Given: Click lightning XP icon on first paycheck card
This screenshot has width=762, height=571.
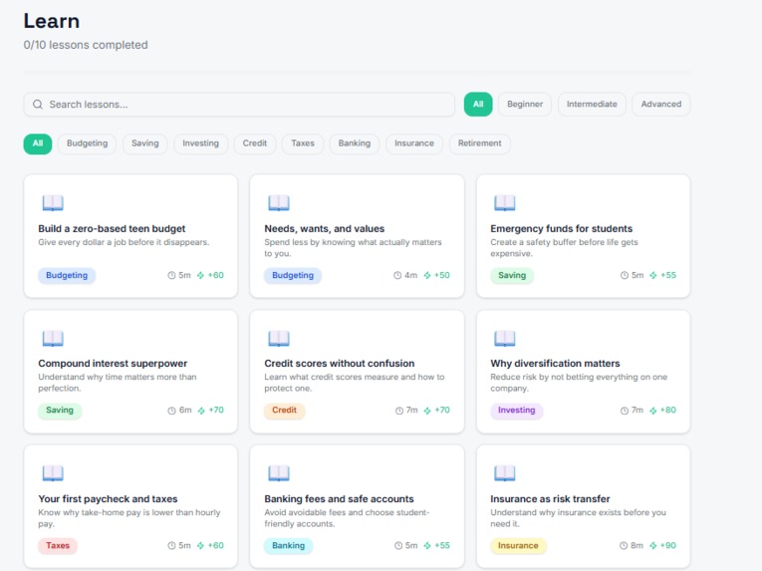Looking at the screenshot, I should coord(200,546).
